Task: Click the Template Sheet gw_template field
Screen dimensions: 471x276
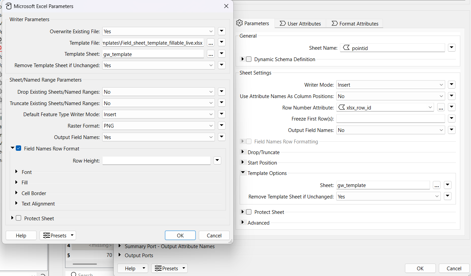Action: pyautogui.click(x=153, y=54)
